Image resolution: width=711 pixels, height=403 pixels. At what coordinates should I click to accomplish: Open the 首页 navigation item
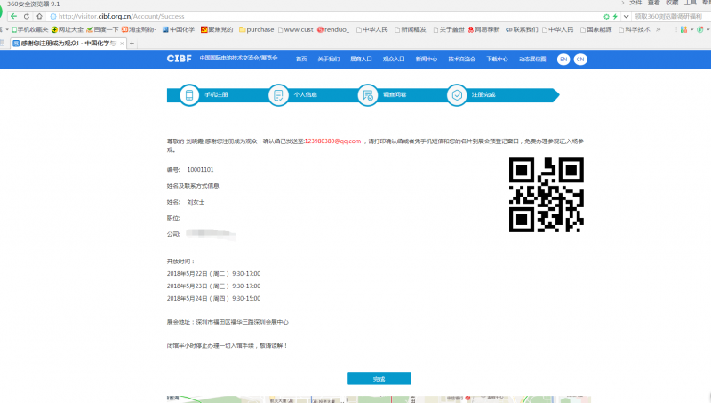point(301,59)
